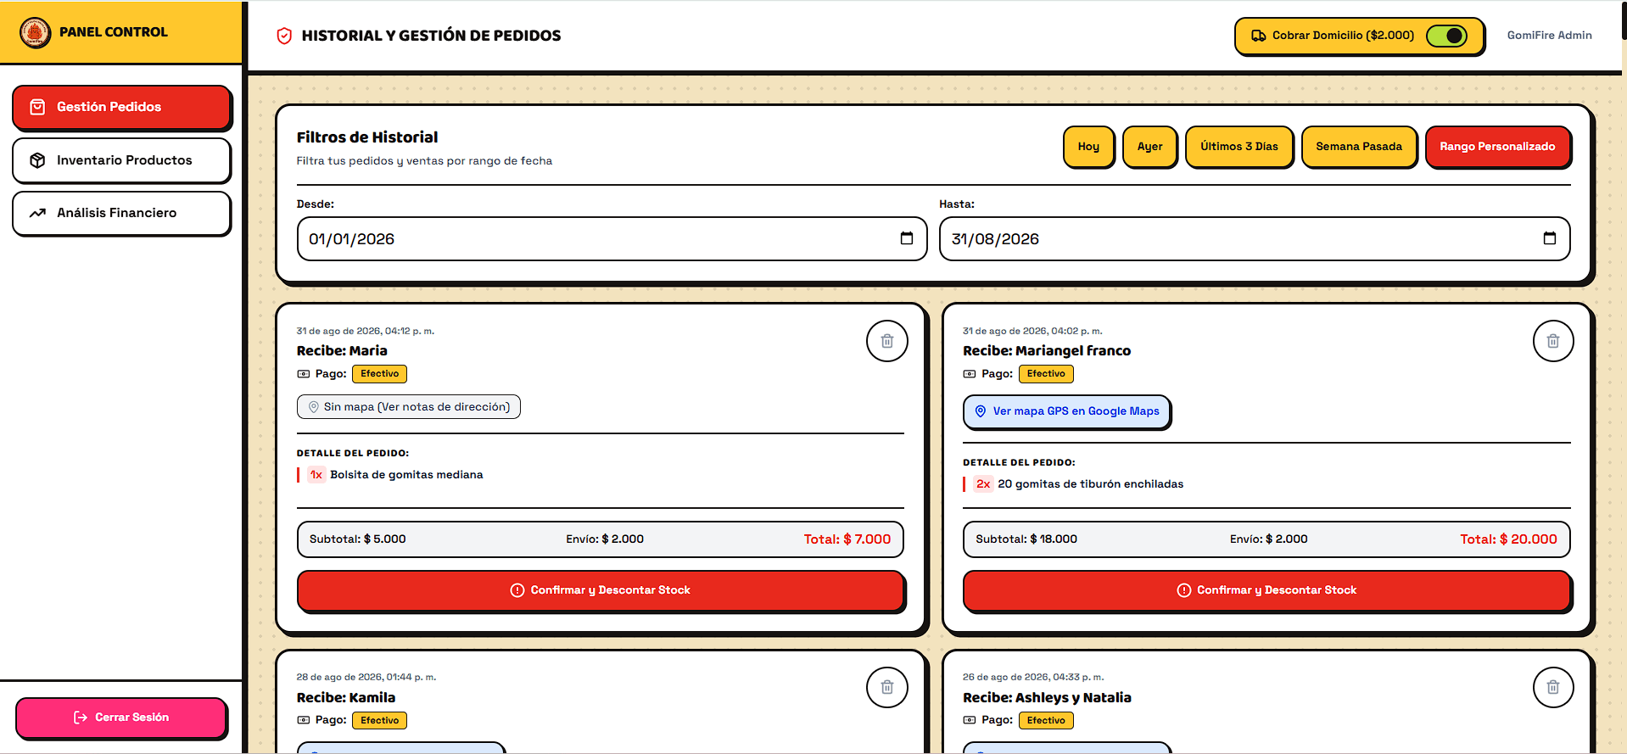Click the shield icon beside Historial y Gestión title

pos(284,36)
